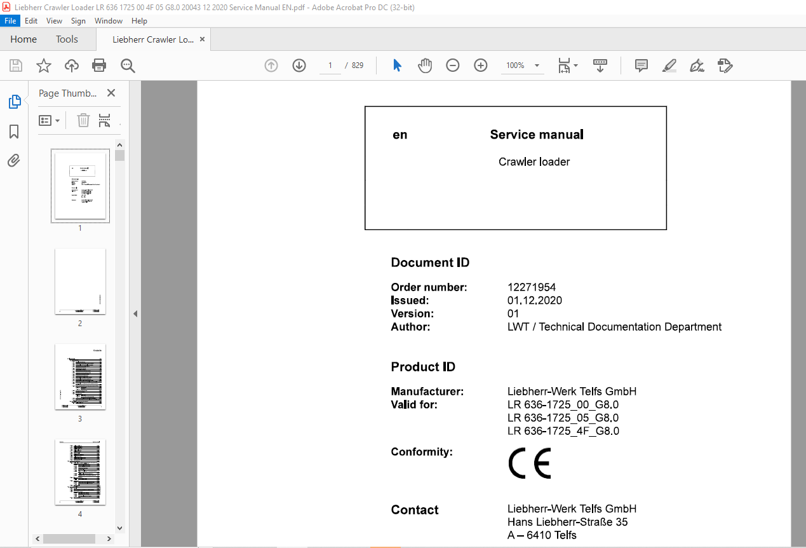806x548 pixels.
Task: Zoom out with minus icon
Action: click(453, 65)
